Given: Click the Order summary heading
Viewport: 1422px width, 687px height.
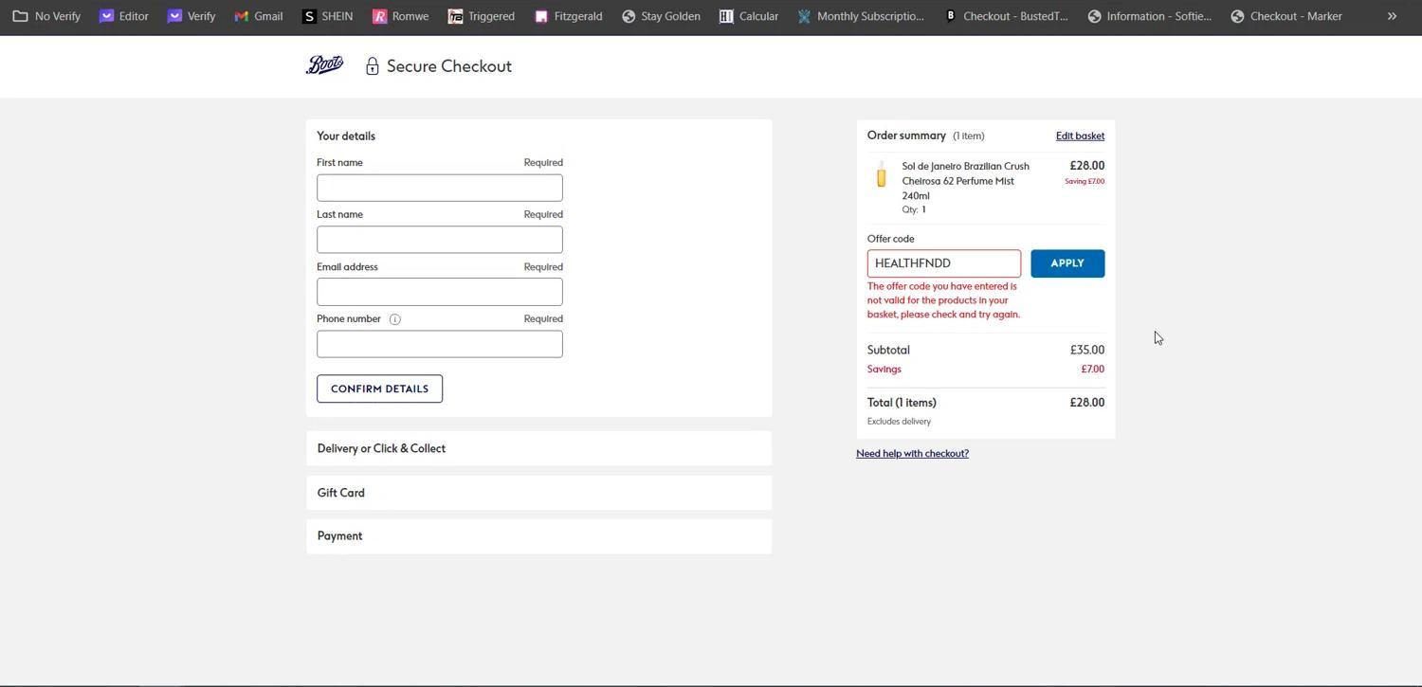Looking at the screenshot, I should pyautogui.click(x=906, y=136).
